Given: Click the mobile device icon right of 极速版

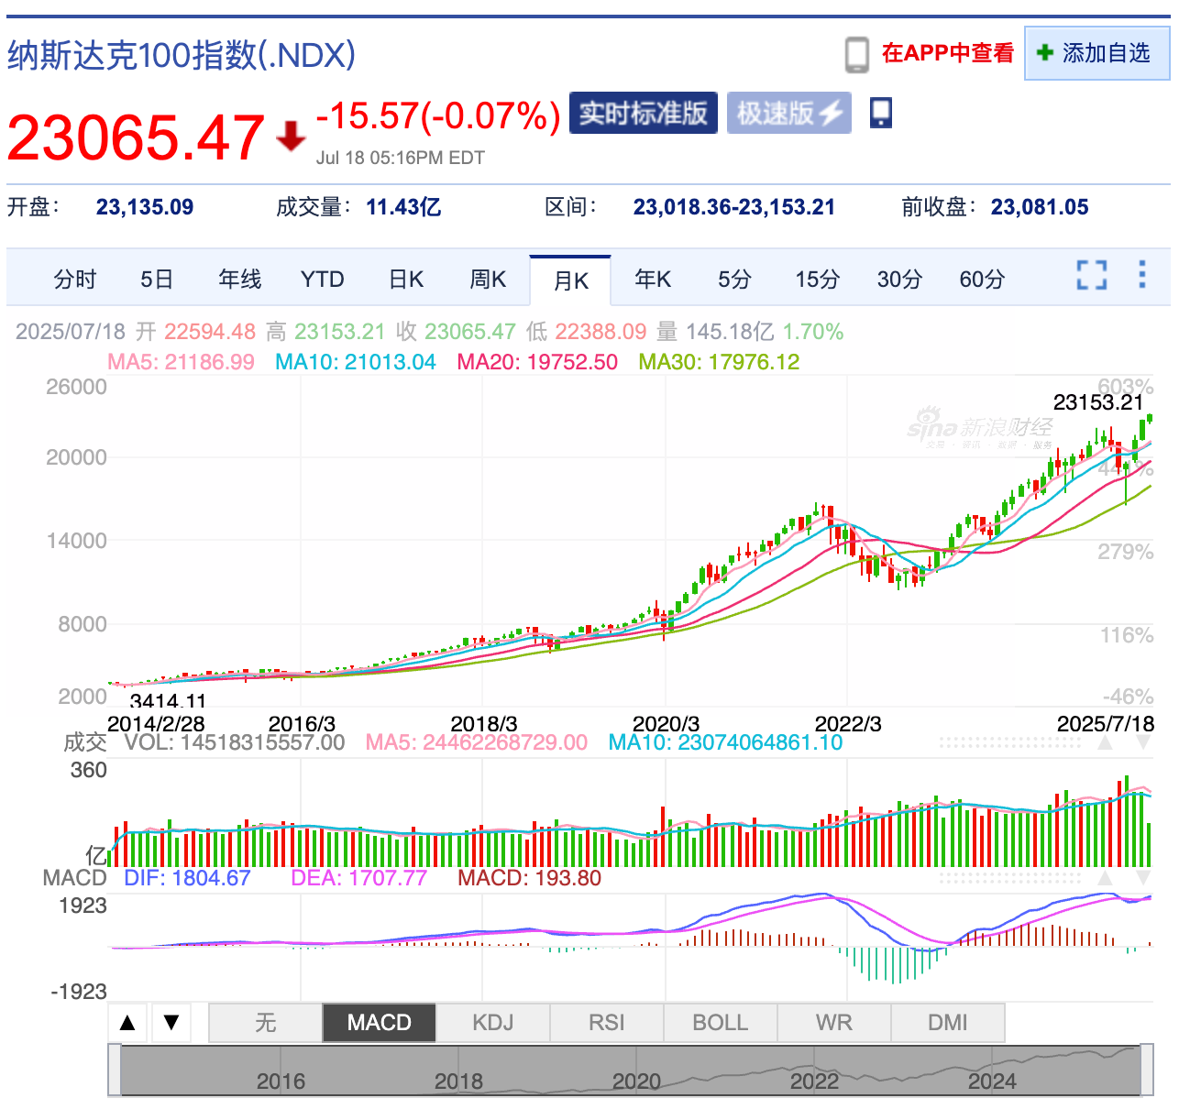Looking at the screenshot, I should pos(879,112).
